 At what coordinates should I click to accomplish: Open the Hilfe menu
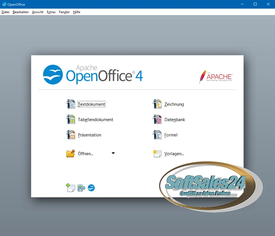pyautogui.click(x=76, y=12)
